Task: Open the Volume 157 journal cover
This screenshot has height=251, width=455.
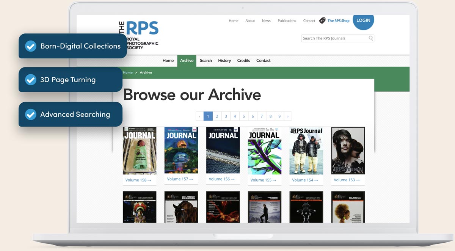Action: click(x=181, y=150)
